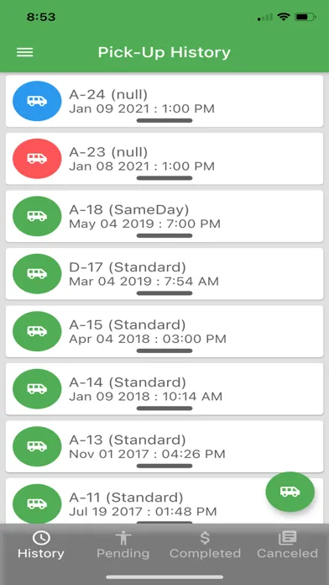Switch to the Pending tab

point(123,545)
